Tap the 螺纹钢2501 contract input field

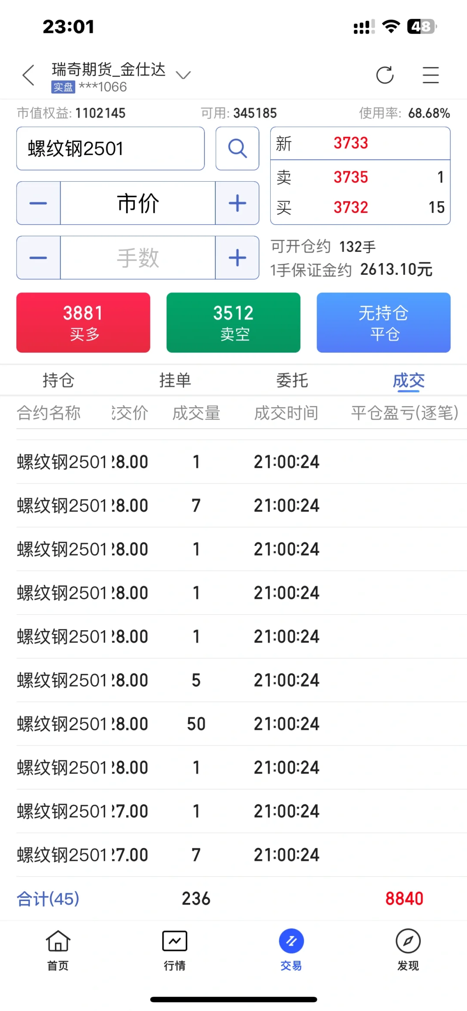pos(110,148)
